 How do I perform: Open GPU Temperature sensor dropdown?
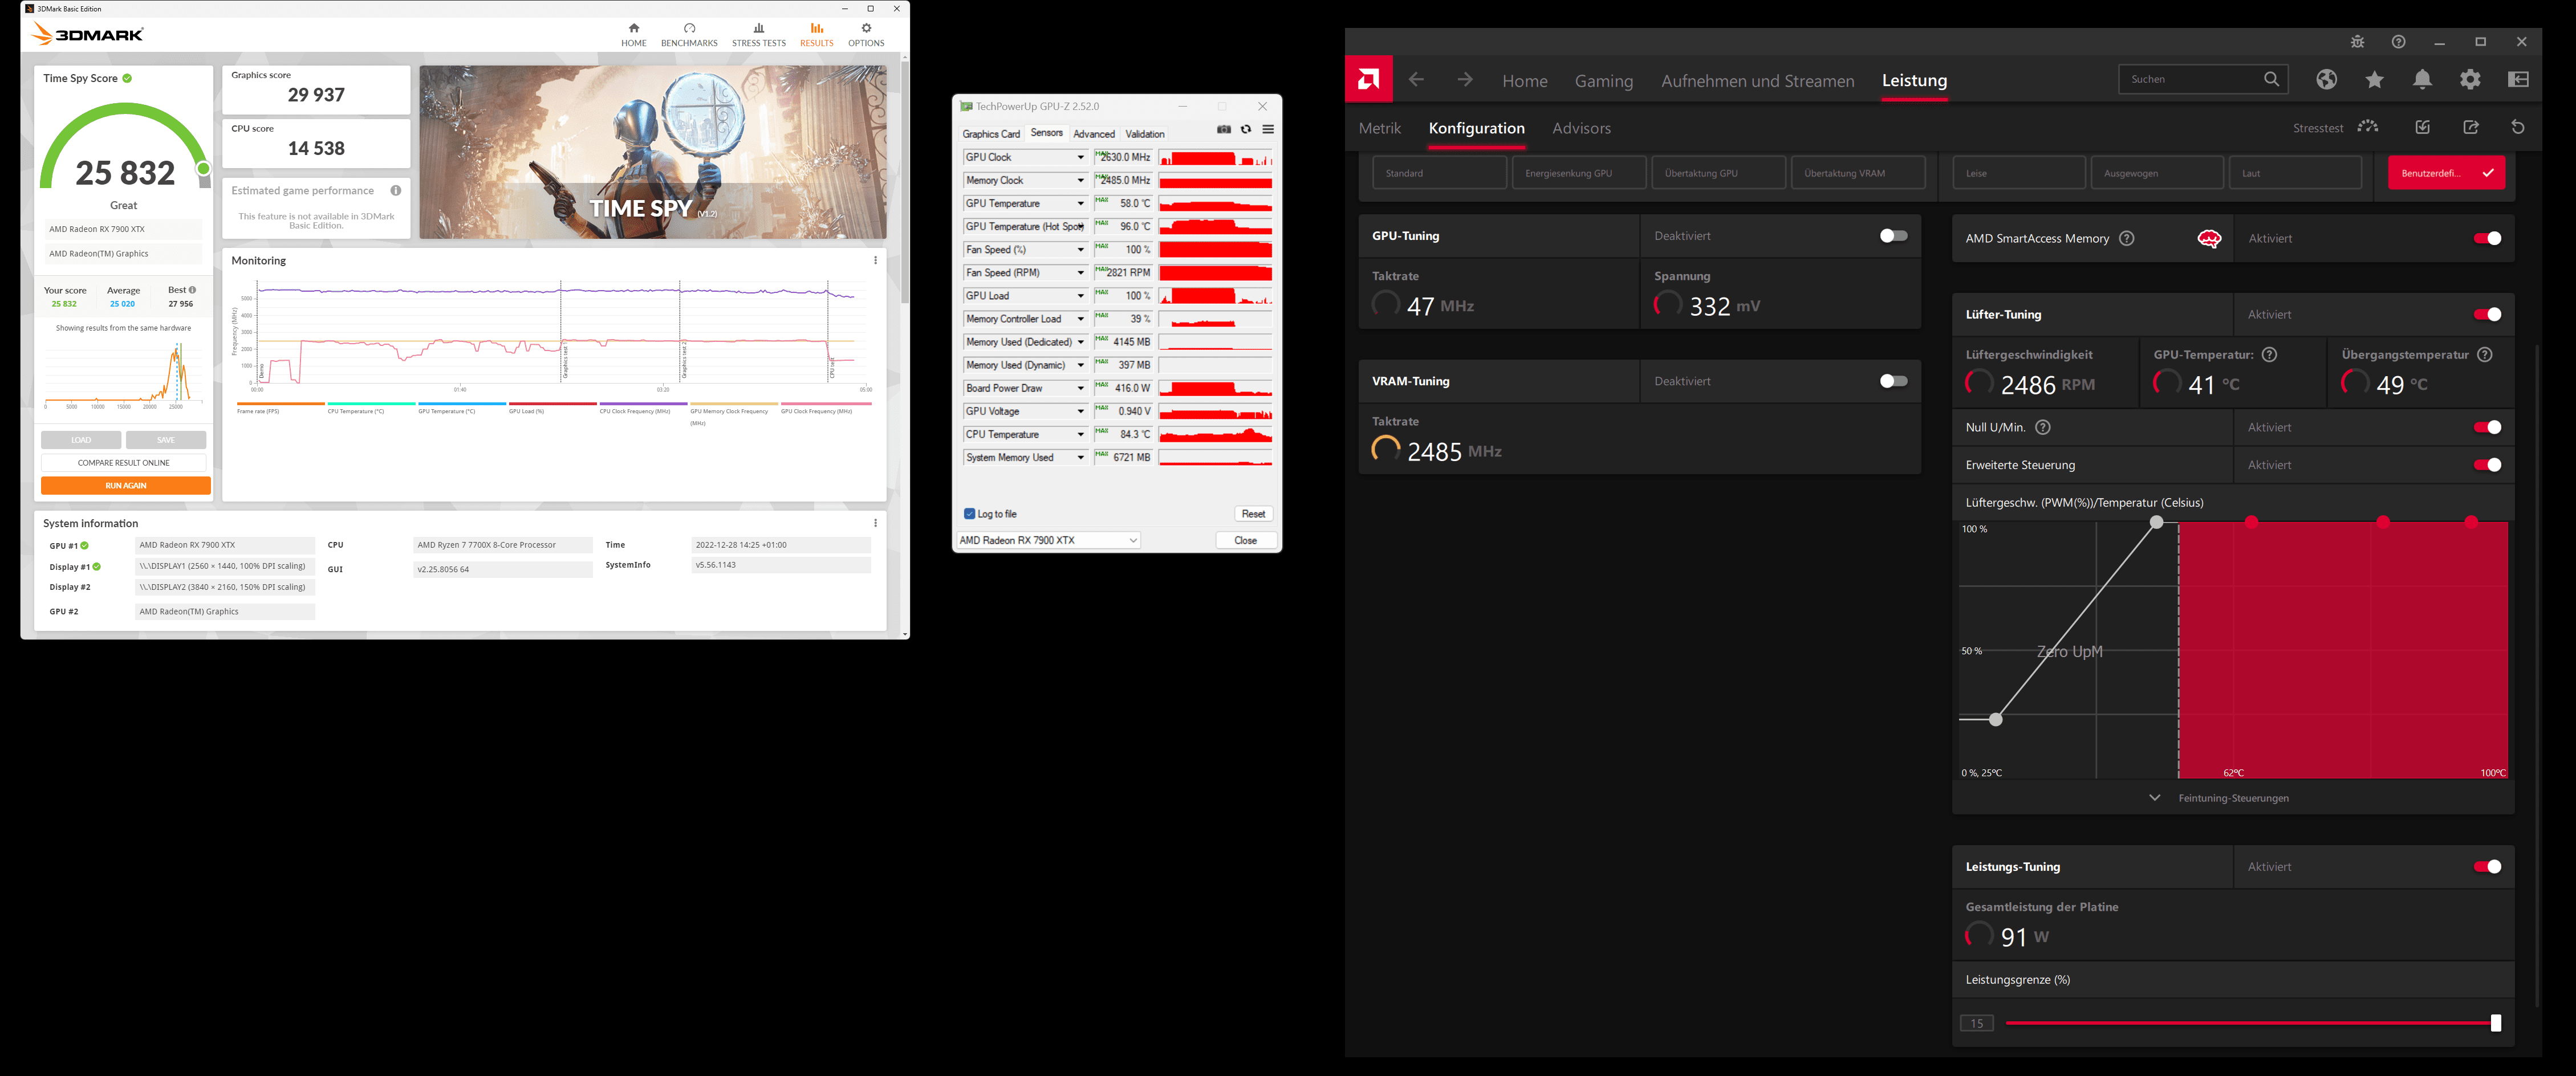pos(1080,204)
